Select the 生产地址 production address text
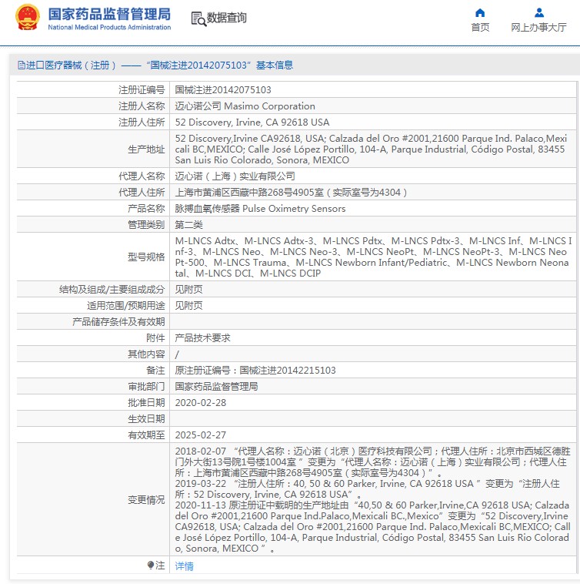 tap(371, 149)
